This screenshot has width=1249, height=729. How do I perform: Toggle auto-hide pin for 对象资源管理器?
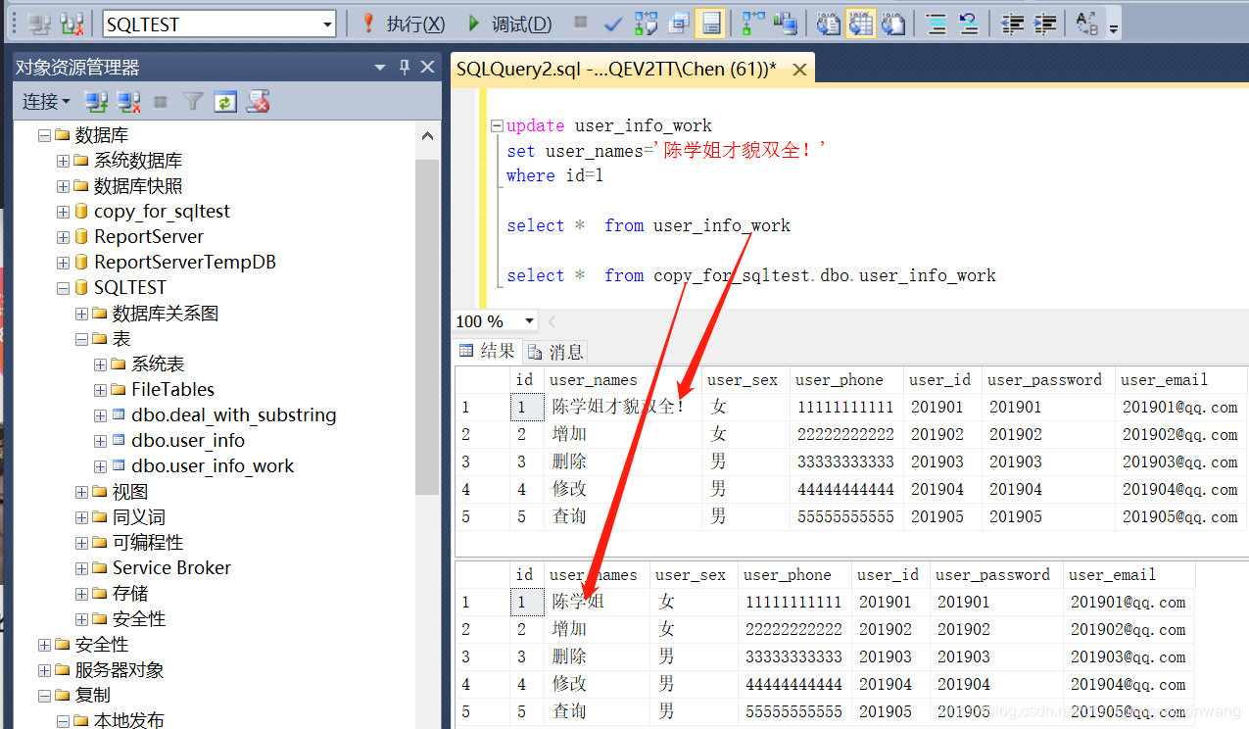[x=405, y=68]
